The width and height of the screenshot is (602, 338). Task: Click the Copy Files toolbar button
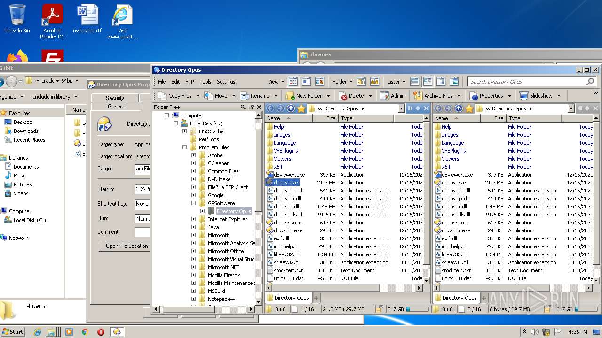(x=174, y=96)
